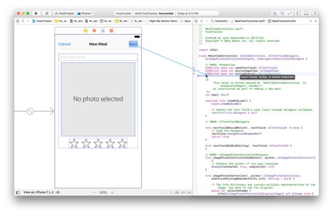Select the New Meal navigation title
The height and width of the screenshot is (213, 333).
coord(98,44)
